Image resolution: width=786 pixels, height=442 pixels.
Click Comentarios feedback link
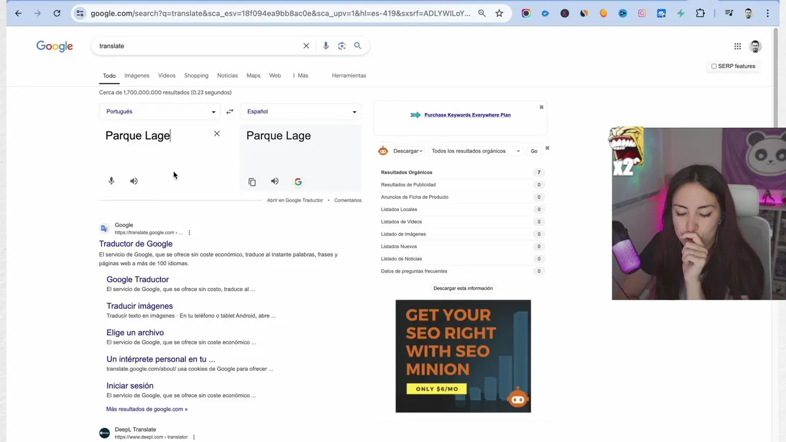348,200
